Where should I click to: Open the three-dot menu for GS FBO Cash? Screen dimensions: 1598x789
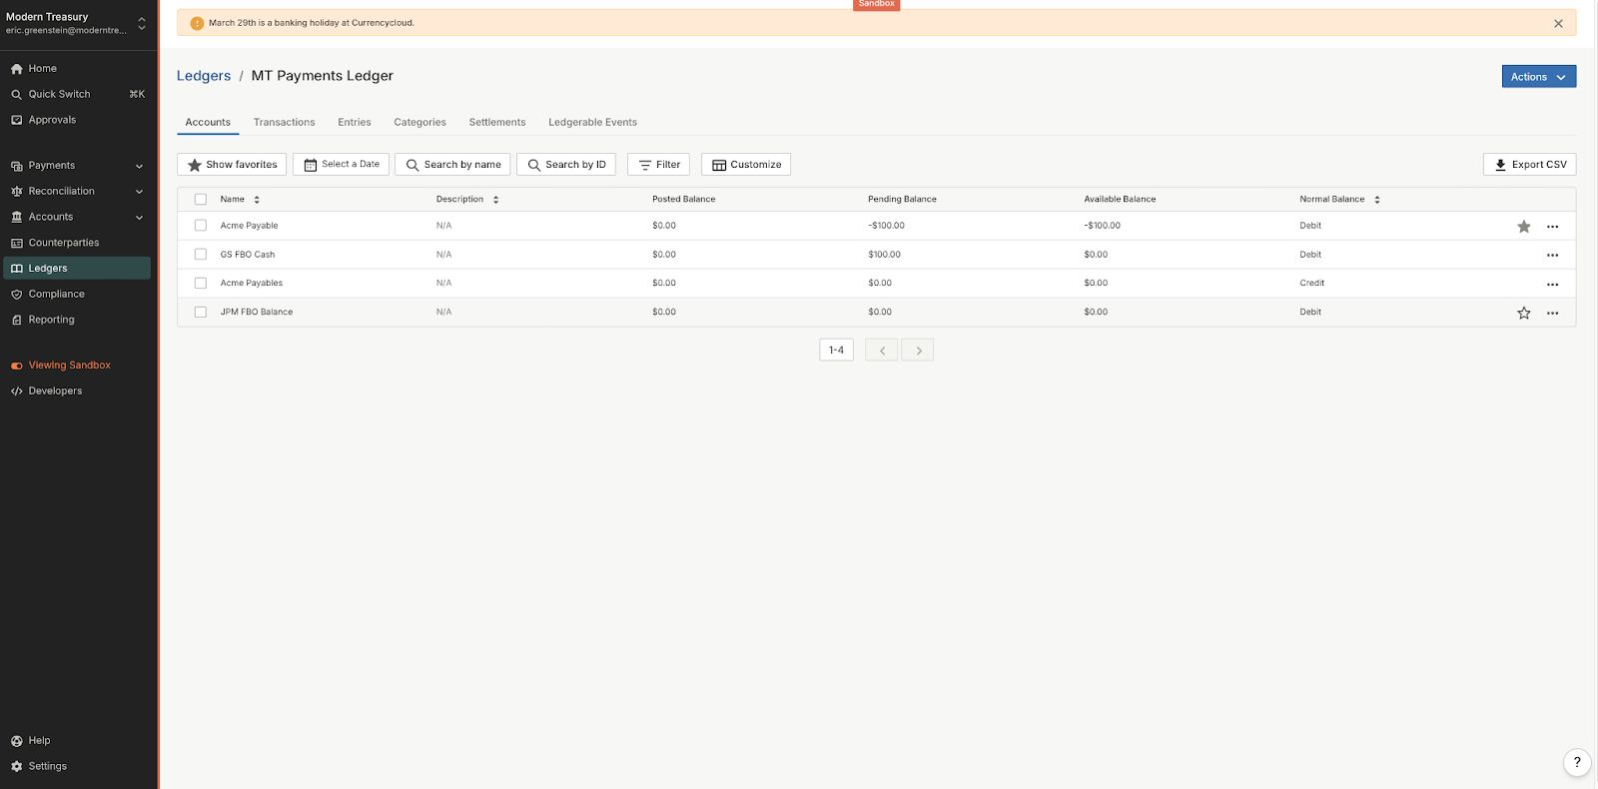1552,256
